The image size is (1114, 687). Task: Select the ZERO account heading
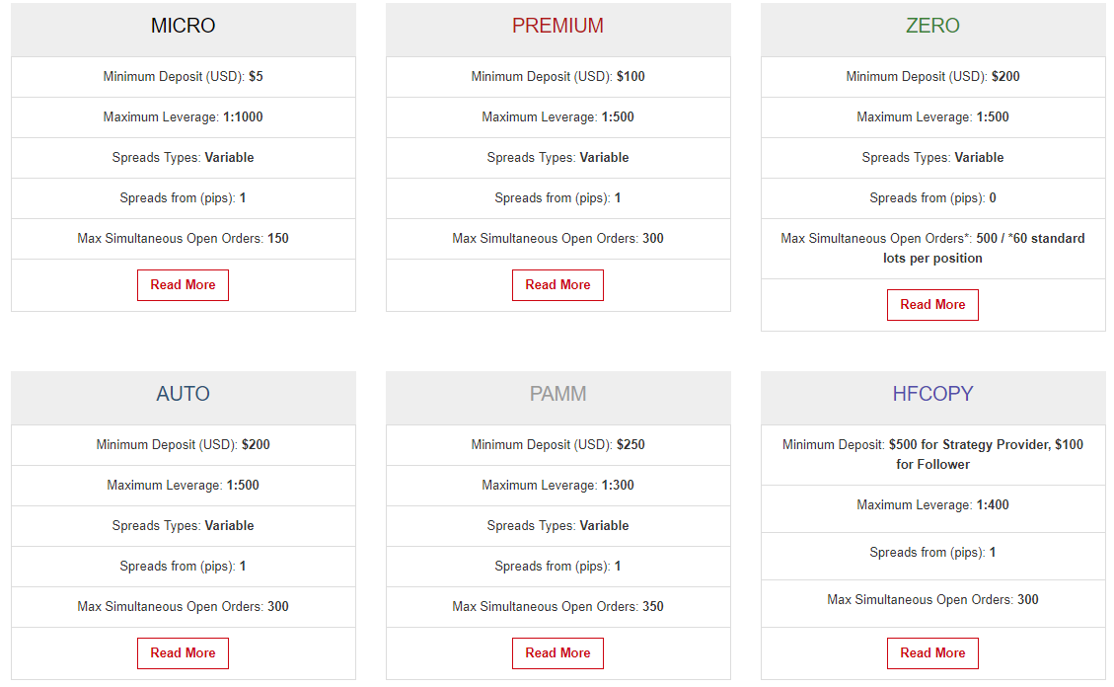[x=932, y=26]
